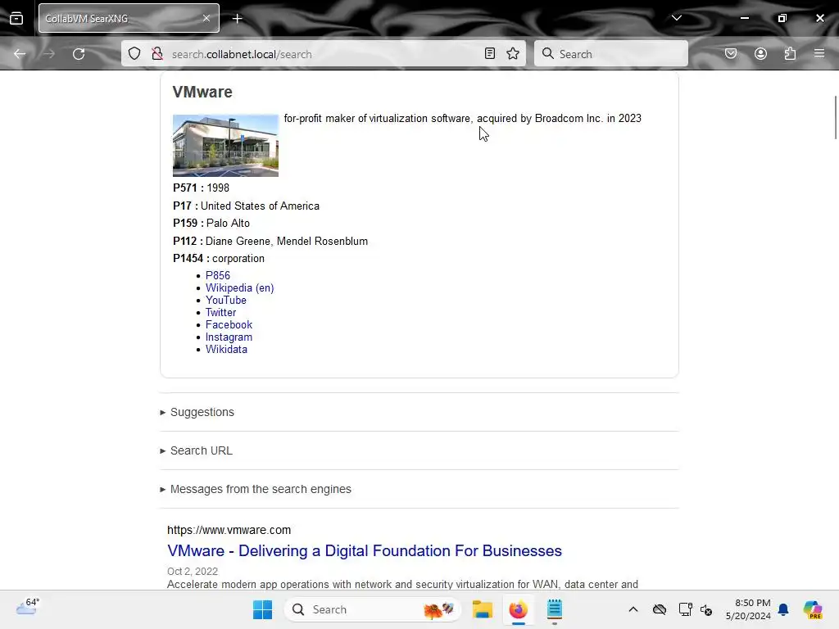Image resolution: width=839 pixels, height=629 pixels.
Task: Open the clock showing 8:50 PM
Action: click(748, 609)
